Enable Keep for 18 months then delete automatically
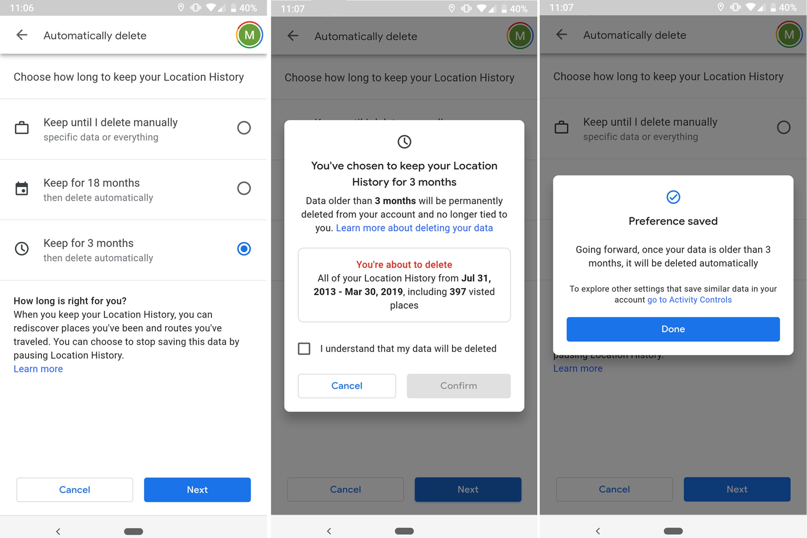Viewport: 807px width, 538px height. 243,189
